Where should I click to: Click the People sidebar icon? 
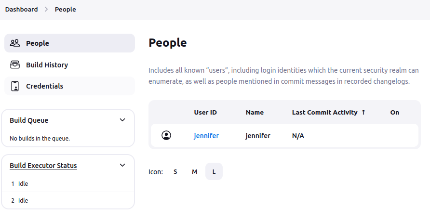pos(15,43)
